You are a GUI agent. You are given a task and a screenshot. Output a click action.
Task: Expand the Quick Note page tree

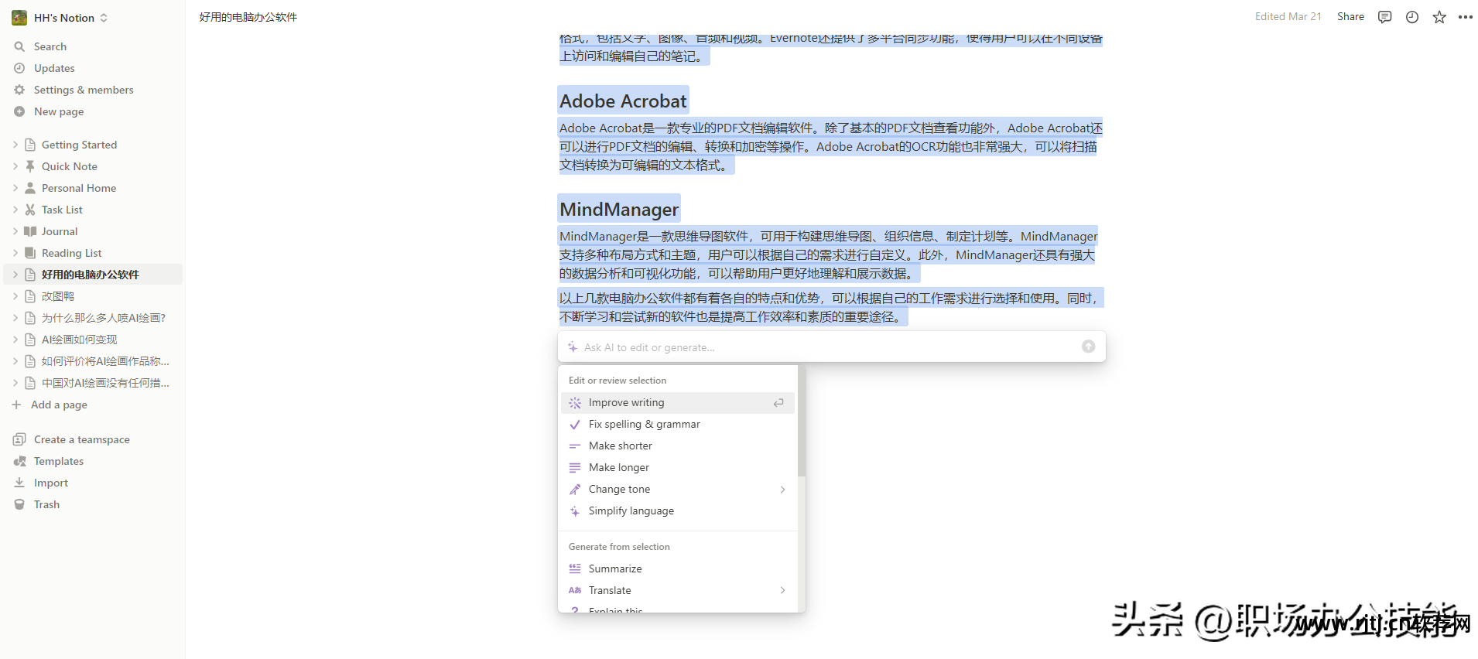point(15,166)
